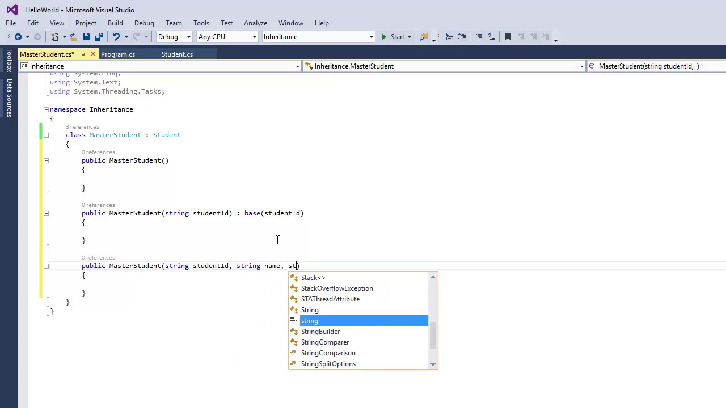This screenshot has width=726, height=408.
Task: Expand the Start button dropdown arrow
Action: coord(409,37)
